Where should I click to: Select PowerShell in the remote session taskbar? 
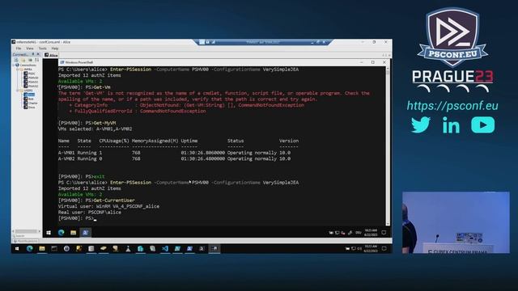[x=85, y=233]
